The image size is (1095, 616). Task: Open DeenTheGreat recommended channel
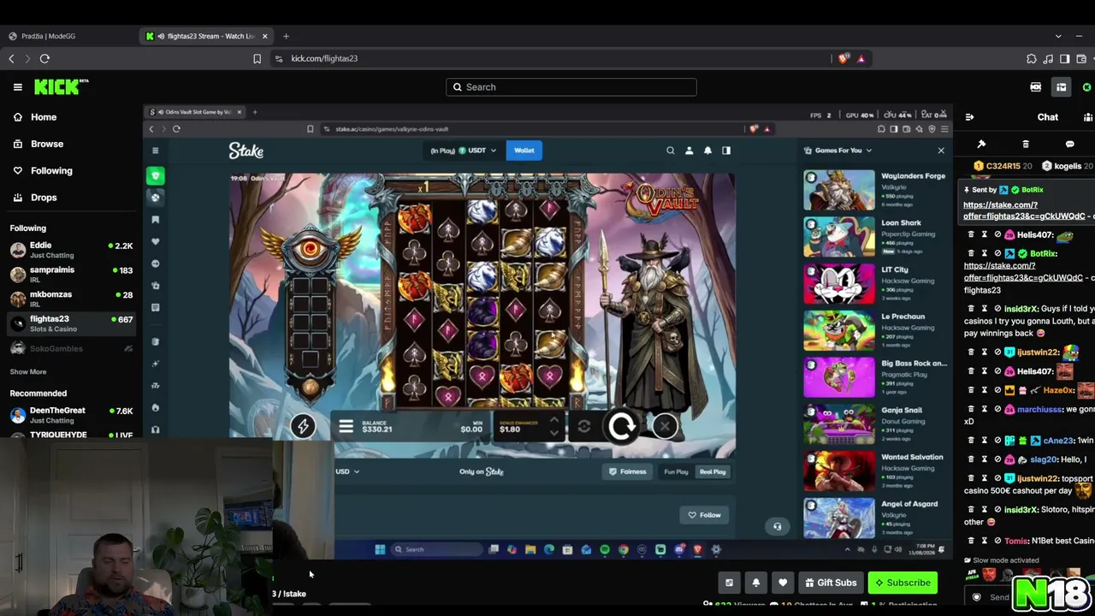[x=71, y=415]
